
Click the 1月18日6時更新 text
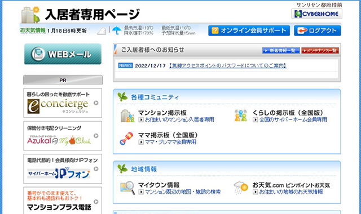(67, 30)
